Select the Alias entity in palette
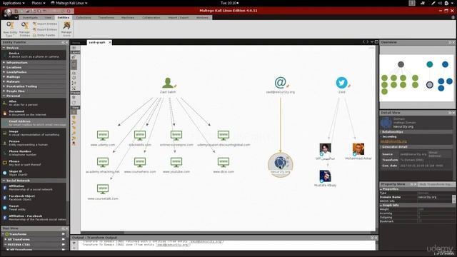This screenshot has width=457, height=257. coord(34,103)
